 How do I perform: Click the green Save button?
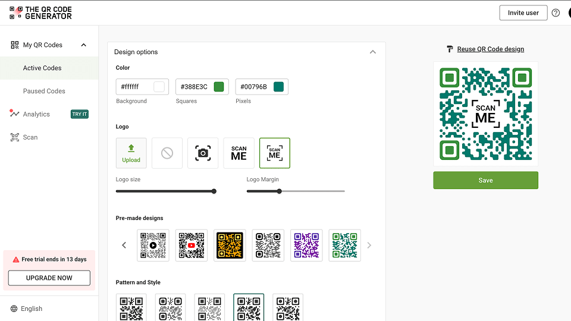click(x=485, y=180)
